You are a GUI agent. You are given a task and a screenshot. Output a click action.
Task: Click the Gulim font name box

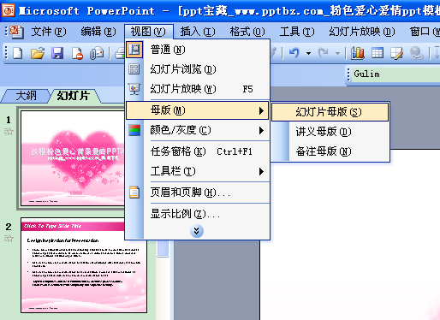[395, 74]
